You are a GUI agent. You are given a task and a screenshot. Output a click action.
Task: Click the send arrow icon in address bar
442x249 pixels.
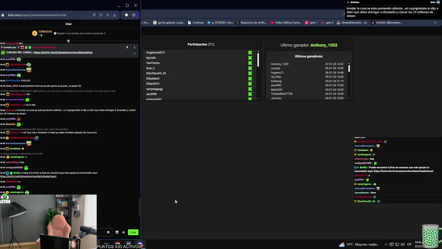tap(108, 15)
